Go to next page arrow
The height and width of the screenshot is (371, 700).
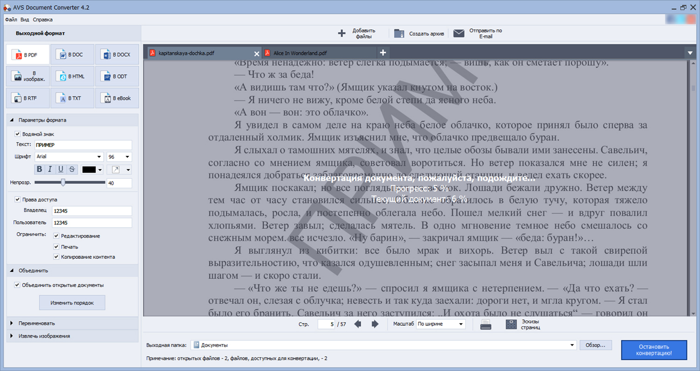tap(375, 324)
